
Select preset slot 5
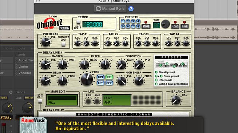pyautogui.click(x=123, y=27)
